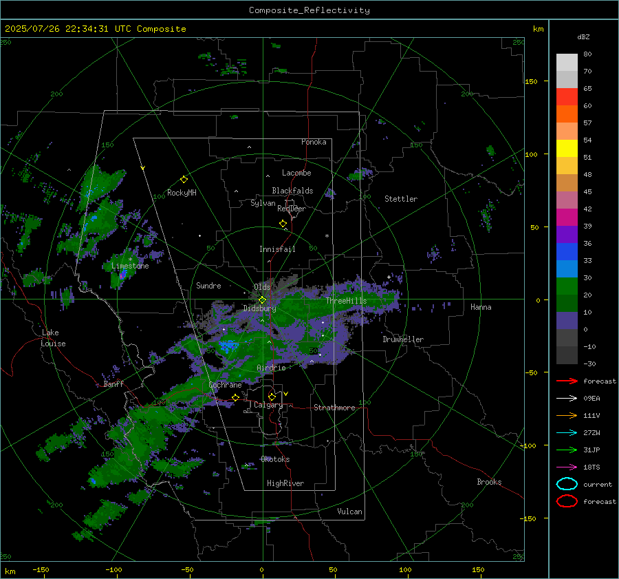Click the 18TS legend label
Screen dimensions: 619x579
point(591,467)
